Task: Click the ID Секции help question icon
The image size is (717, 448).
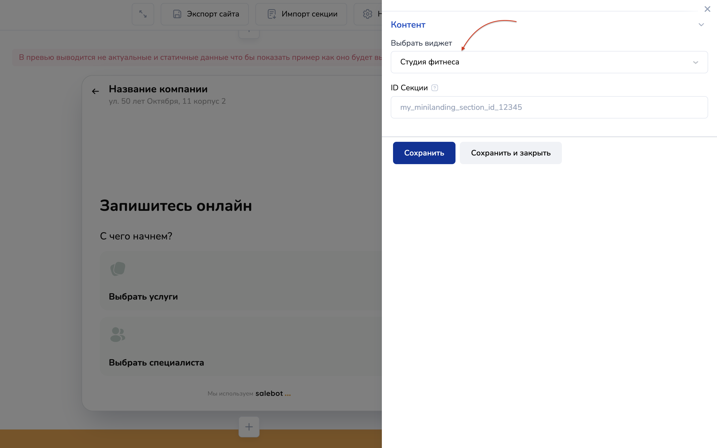Action: click(x=434, y=88)
